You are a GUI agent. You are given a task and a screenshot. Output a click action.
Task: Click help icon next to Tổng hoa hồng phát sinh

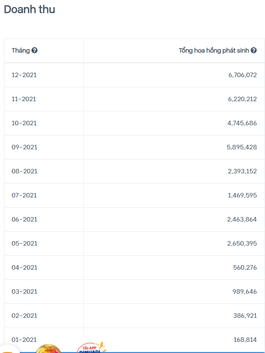pos(253,50)
